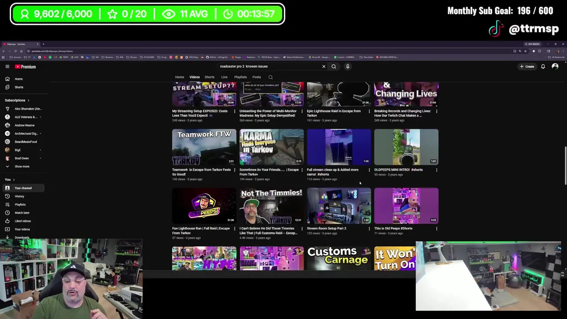Viewport: 567px width, 319px height.
Task: Open options menu for This is Old Peeps
Action: click(437, 229)
